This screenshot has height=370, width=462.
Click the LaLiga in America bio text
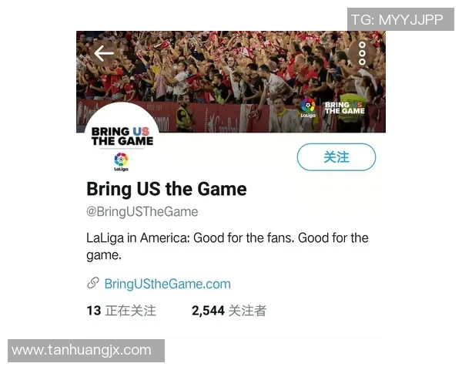(227, 247)
